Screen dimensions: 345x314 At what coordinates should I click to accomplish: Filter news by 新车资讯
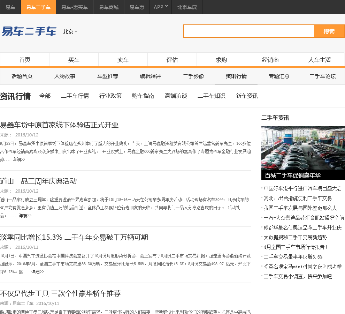[247, 96]
